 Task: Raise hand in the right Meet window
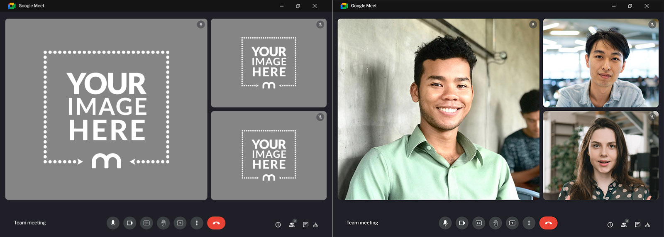pyautogui.click(x=496, y=223)
